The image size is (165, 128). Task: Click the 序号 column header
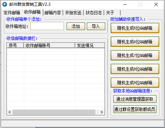15,45
